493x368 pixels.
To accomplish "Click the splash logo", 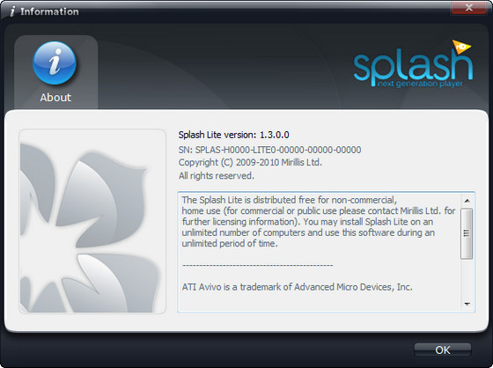I will point(413,64).
